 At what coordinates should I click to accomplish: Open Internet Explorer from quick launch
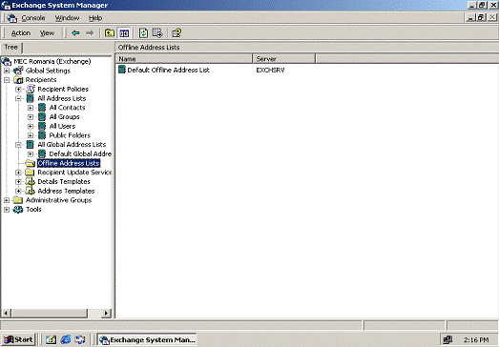pyautogui.click(x=66, y=339)
